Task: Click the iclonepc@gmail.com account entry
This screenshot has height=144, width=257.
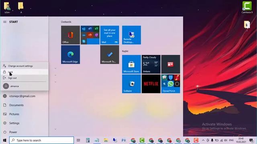Action: pyautogui.click(x=24, y=96)
